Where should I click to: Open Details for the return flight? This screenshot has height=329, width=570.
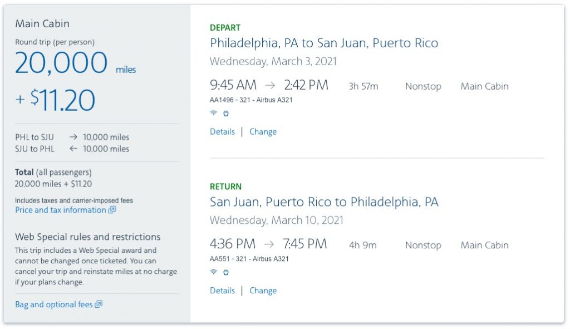pos(222,291)
